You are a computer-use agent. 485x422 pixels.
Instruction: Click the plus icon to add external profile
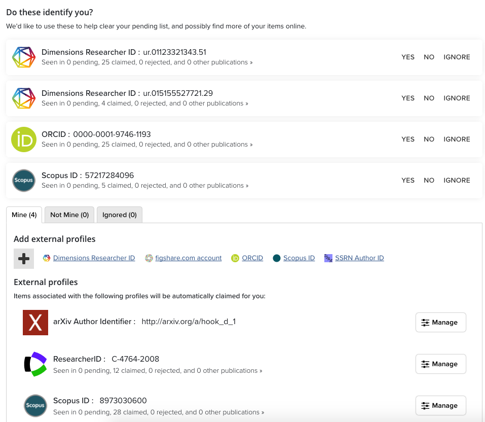24,259
